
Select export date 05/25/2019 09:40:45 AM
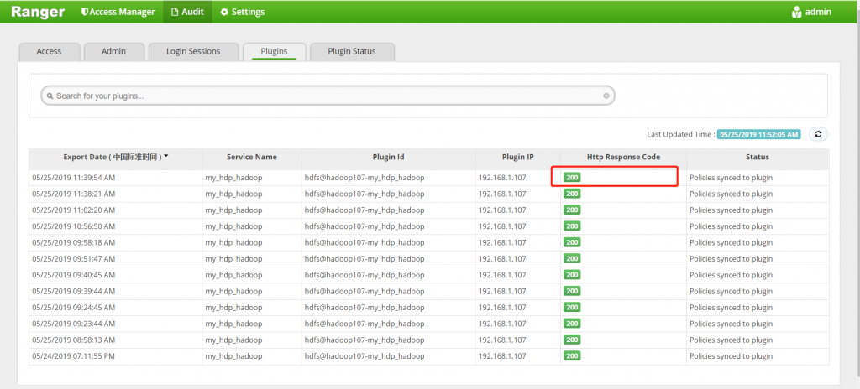pos(74,275)
